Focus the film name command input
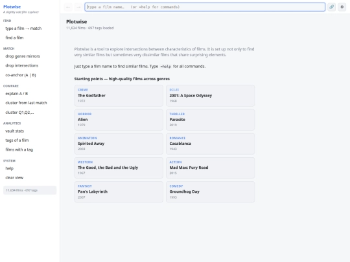Screen dimensions: 350x262 pos(205,7)
